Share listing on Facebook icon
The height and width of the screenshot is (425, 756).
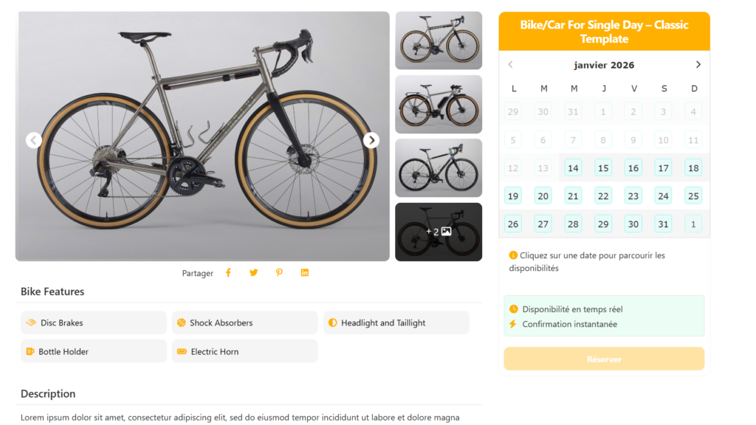pyautogui.click(x=228, y=273)
